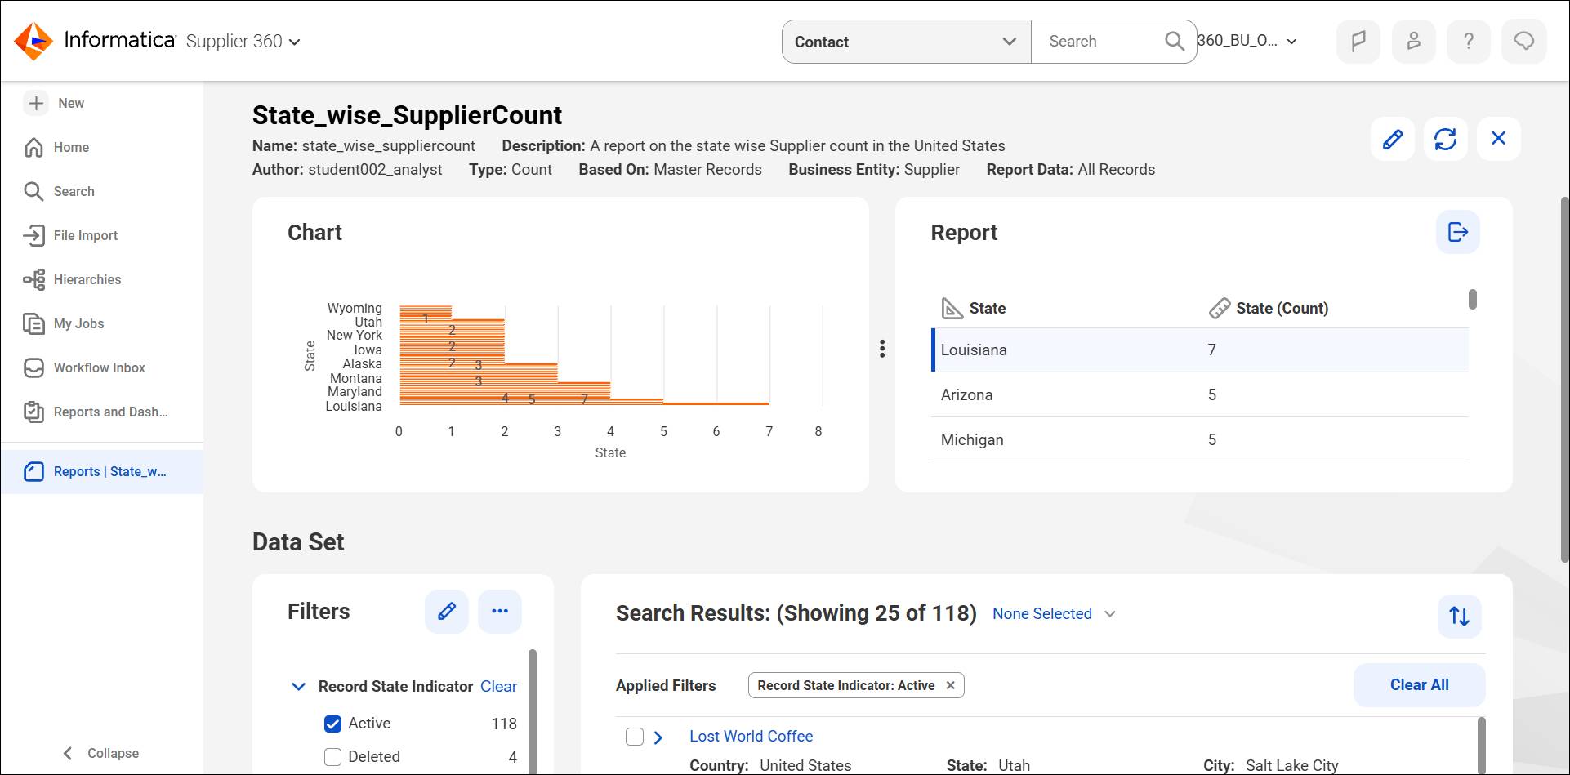Click the sort search results icon
The width and height of the screenshot is (1570, 775).
tap(1459, 616)
